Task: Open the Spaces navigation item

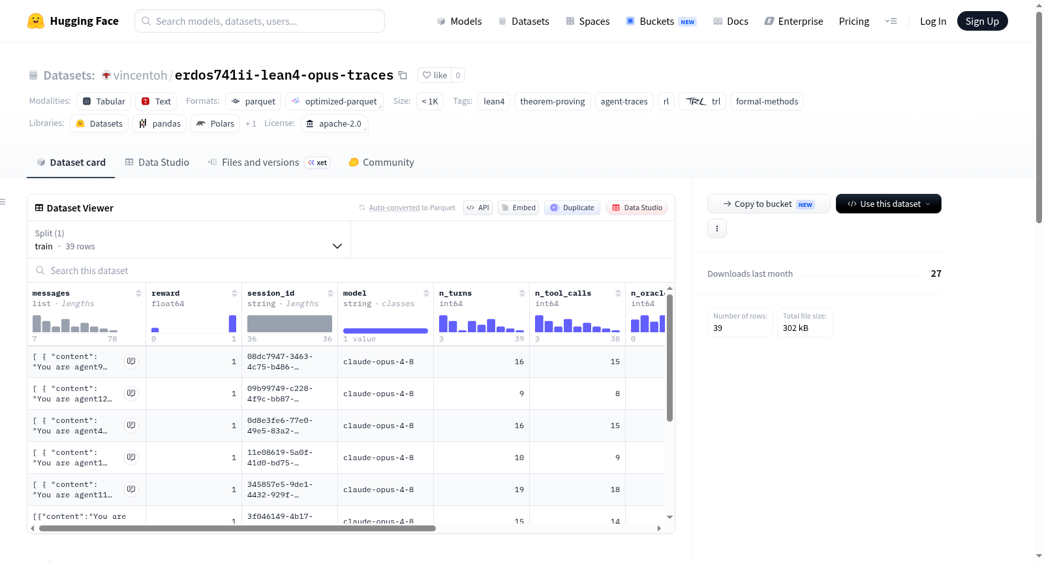Action: click(588, 21)
